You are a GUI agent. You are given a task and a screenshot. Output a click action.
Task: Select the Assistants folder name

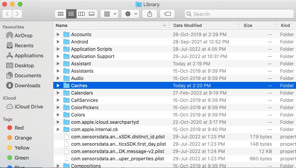pyautogui.click(x=82, y=71)
